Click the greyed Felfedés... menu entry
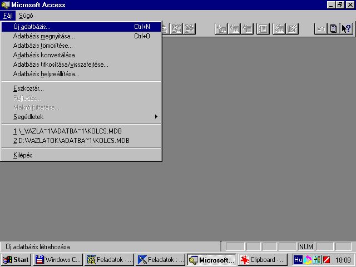356x267 pixels. 81,98
